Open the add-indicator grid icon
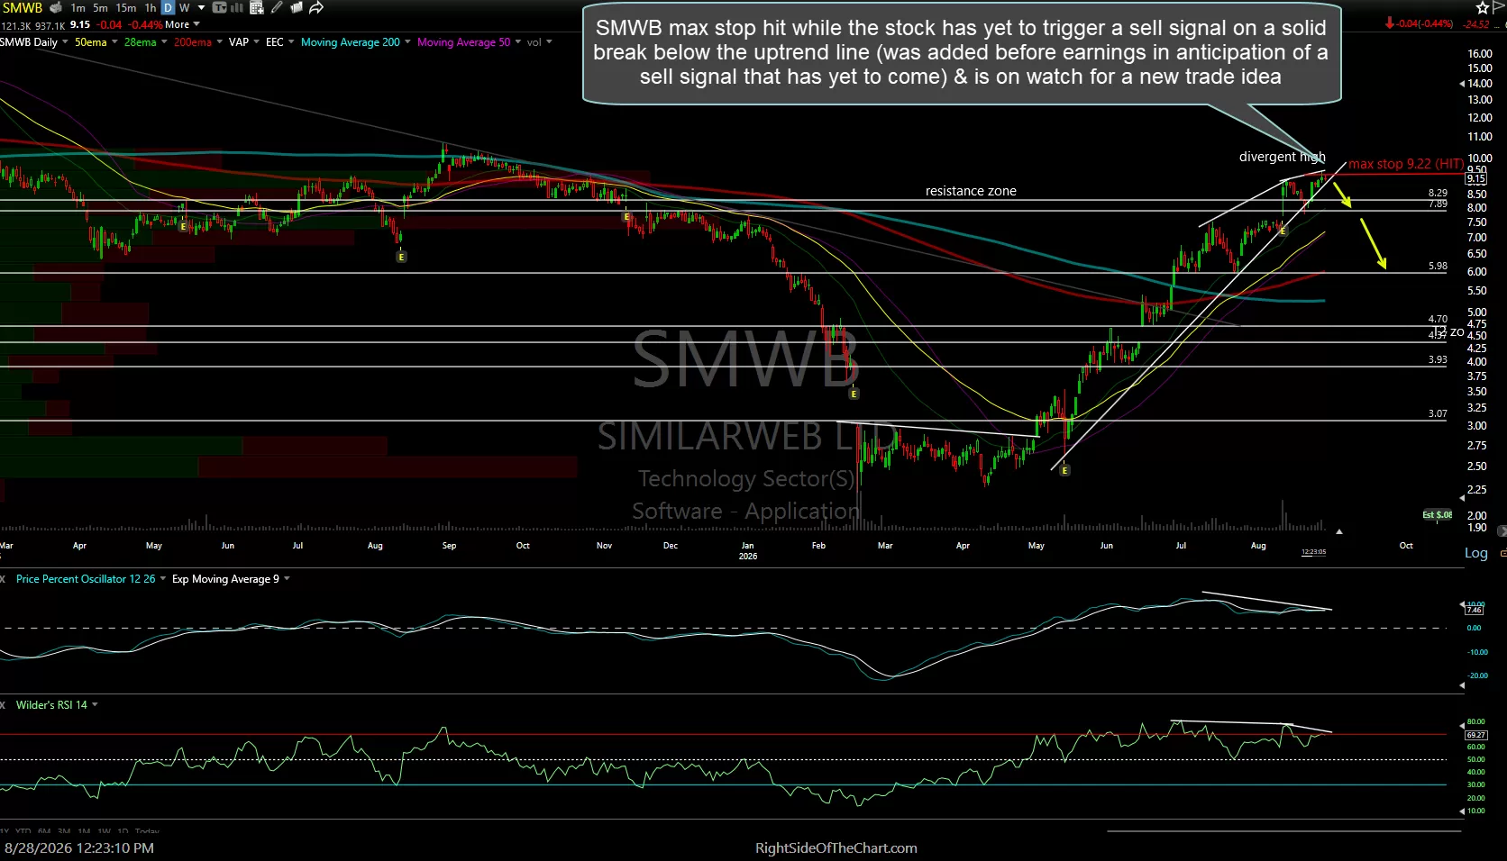 [x=257, y=7]
